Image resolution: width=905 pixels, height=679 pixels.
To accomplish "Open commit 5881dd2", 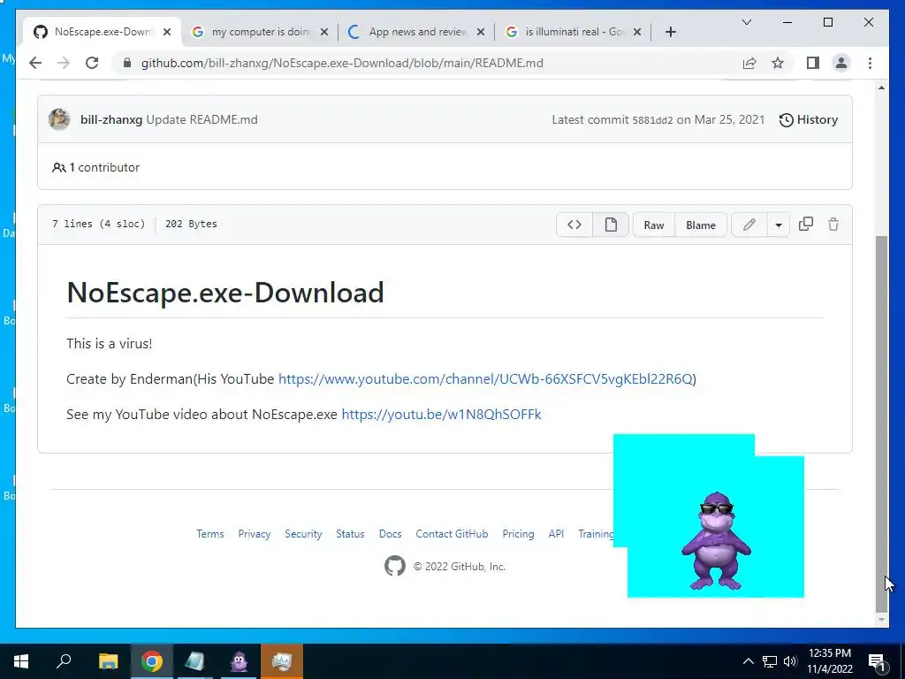I will point(652,120).
